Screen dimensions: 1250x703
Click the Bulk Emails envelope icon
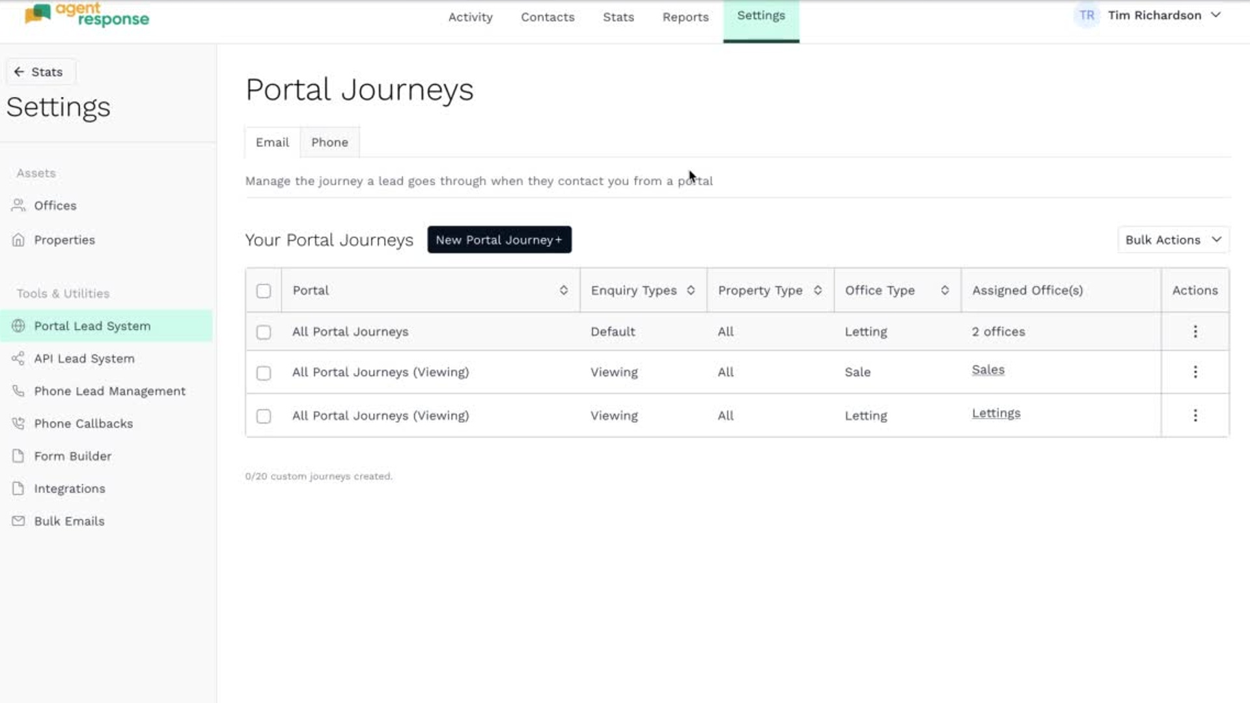point(18,521)
